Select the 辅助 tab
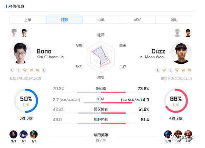This screenshot has width=205, height=148. tap(174, 20)
